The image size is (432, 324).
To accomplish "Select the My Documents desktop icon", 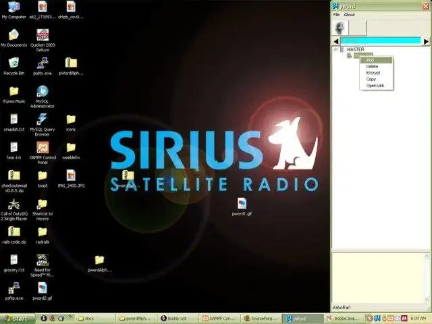I will pyautogui.click(x=13, y=38).
